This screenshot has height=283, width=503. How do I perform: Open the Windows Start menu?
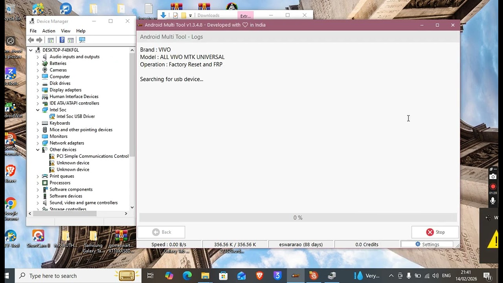(x=7, y=276)
